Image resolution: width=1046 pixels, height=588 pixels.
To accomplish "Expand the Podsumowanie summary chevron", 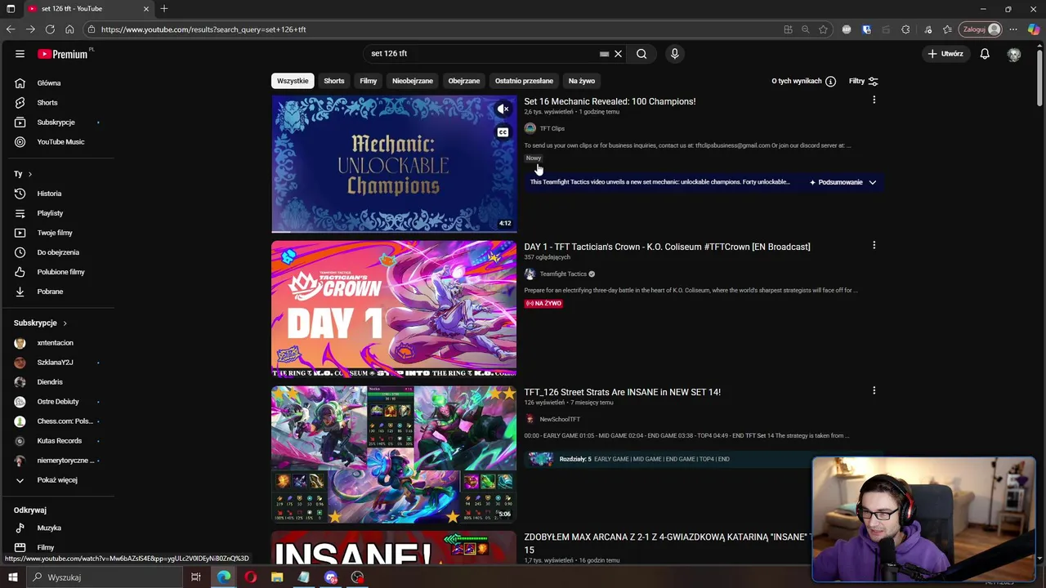I will click(873, 182).
